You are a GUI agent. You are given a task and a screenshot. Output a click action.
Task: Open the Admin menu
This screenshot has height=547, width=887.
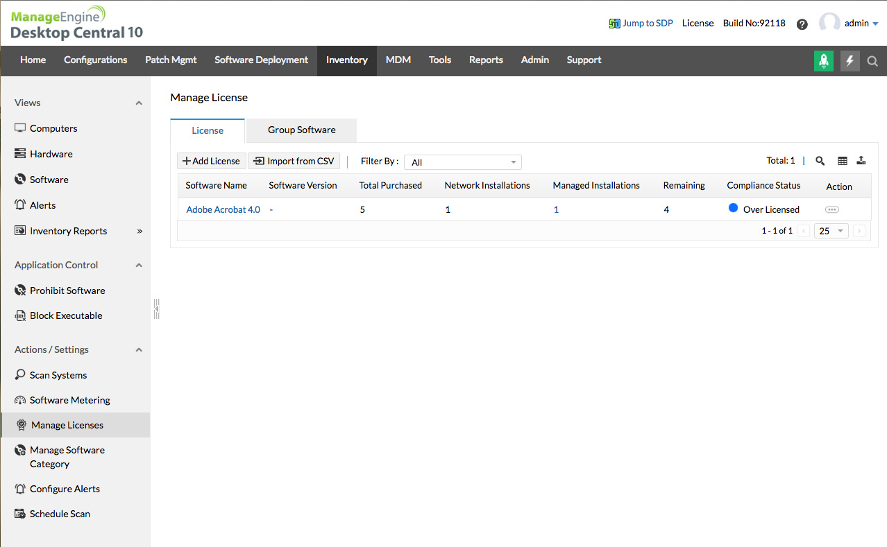click(535, 60)
